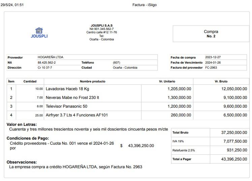
Task: Select Retefuente 2.5% value '931,250.00'
Action: (237, 150)
